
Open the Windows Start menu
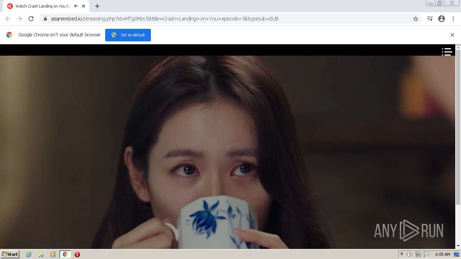[10, 254]
